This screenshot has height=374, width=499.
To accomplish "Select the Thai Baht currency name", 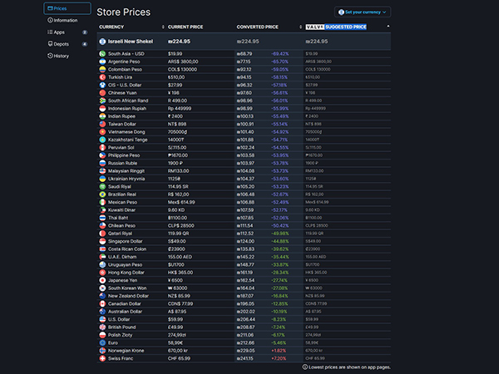I will coord(118,218).
